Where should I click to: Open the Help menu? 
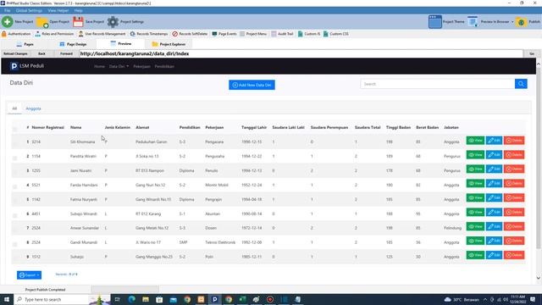coord(78,11)
